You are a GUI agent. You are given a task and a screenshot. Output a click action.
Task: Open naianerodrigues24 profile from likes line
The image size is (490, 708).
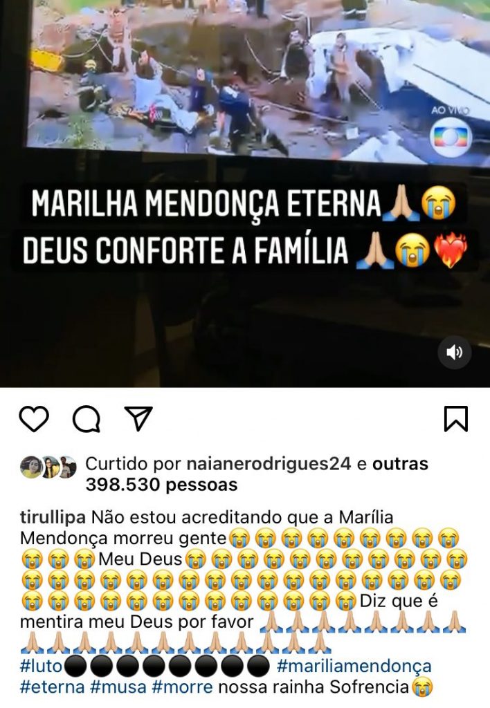269,464
